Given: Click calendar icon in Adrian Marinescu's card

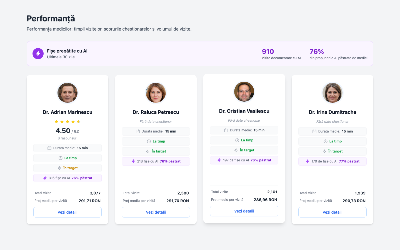Looking at the screenshot, I should click(49, 148).
